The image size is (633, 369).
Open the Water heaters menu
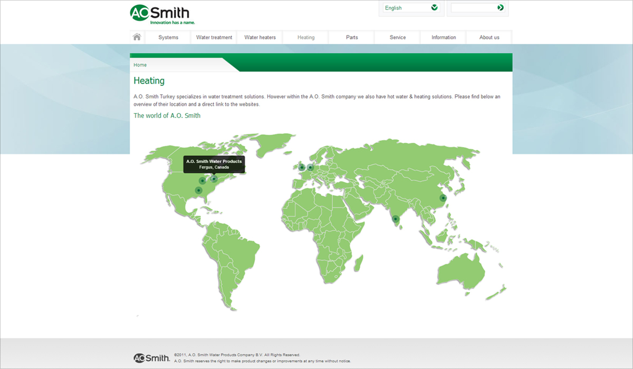coord(260,37)
